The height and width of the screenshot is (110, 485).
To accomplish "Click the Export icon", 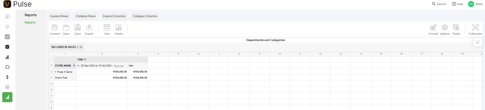I will (x=89, y=28).
